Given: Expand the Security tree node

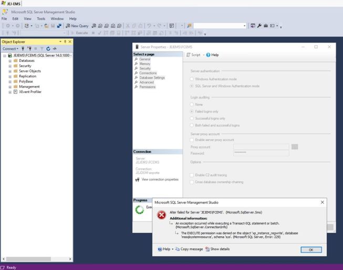Looking at the screenshot, I should click(x=10, y=66).
